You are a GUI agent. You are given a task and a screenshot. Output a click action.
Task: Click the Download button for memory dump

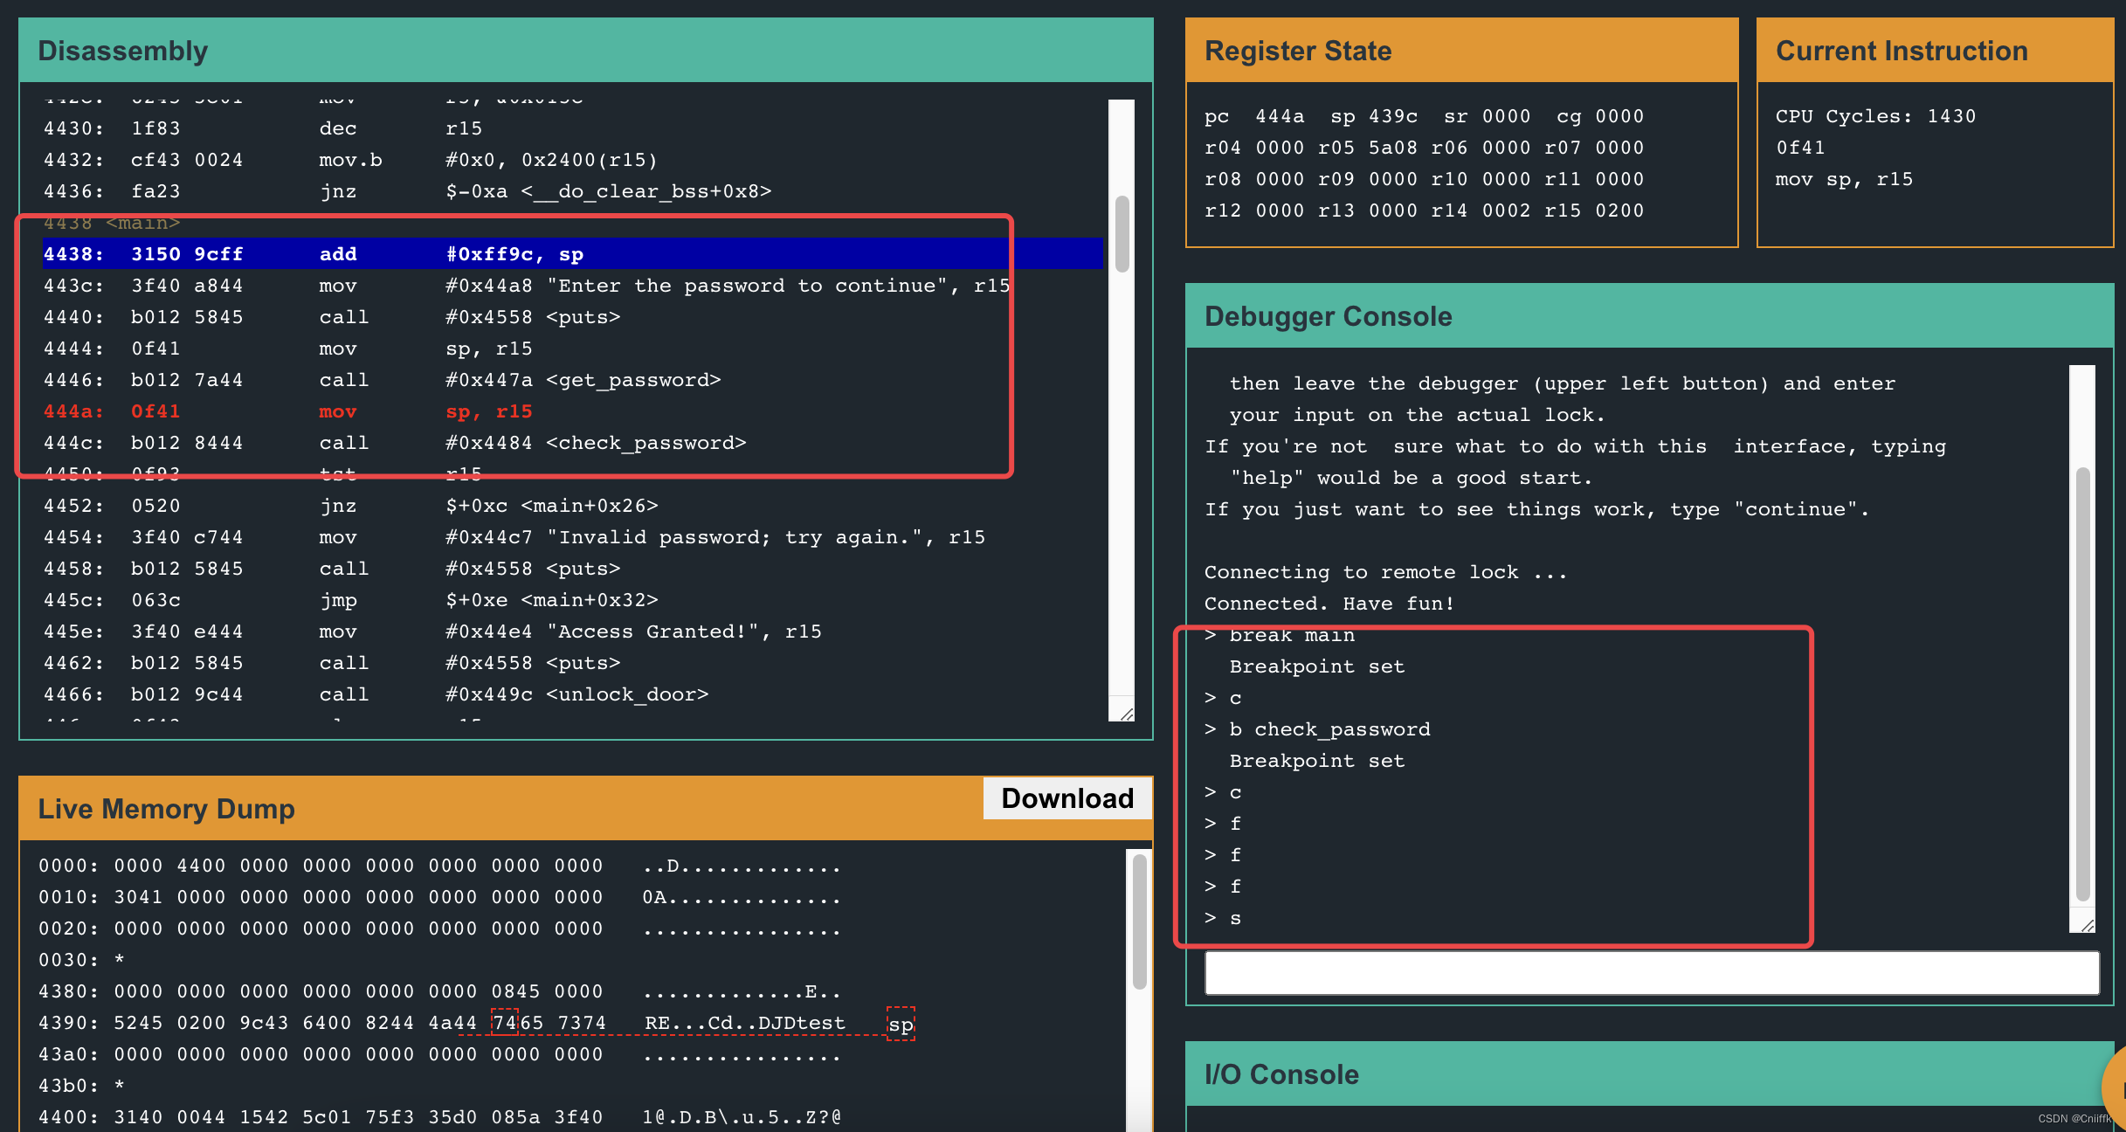(1067, 798)
